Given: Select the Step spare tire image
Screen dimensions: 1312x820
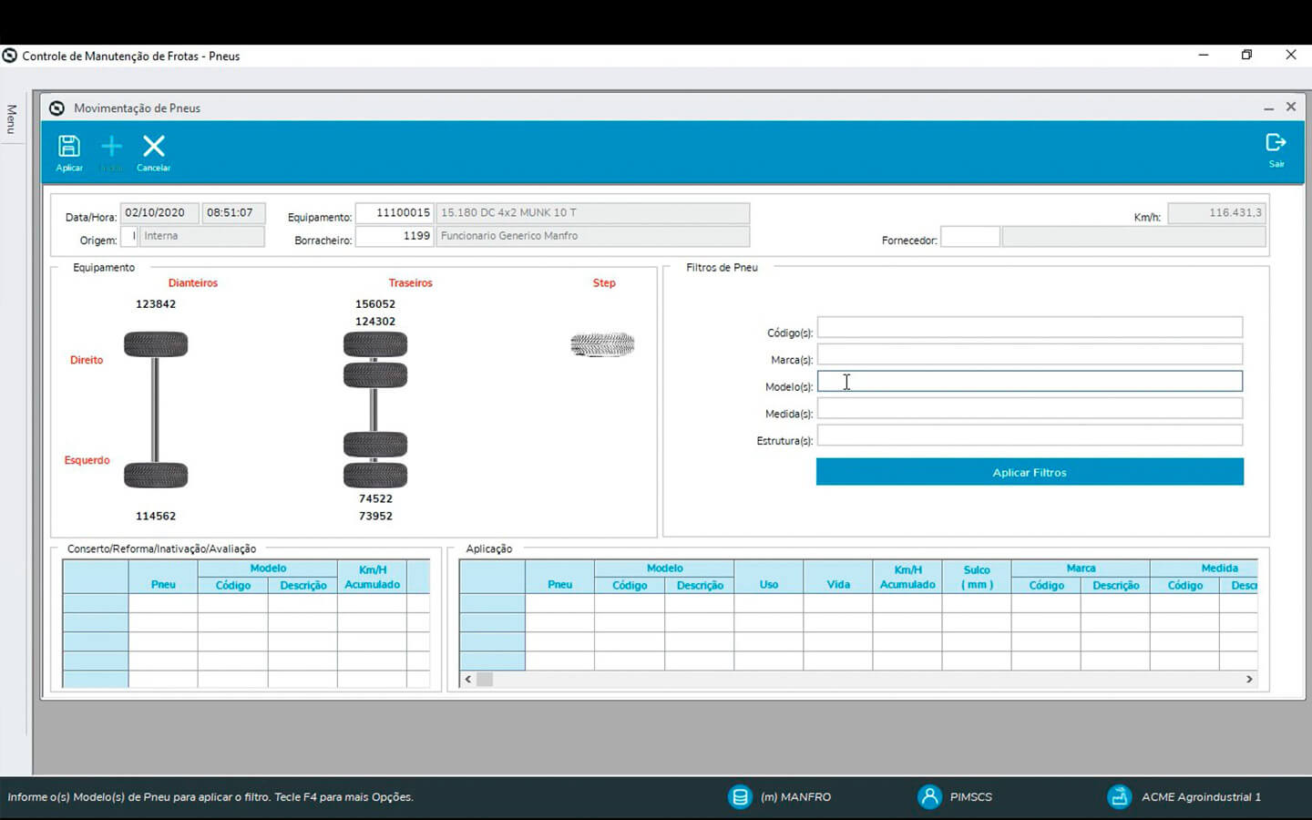Looking at the screenshot, I should click(x=602, y=344).
